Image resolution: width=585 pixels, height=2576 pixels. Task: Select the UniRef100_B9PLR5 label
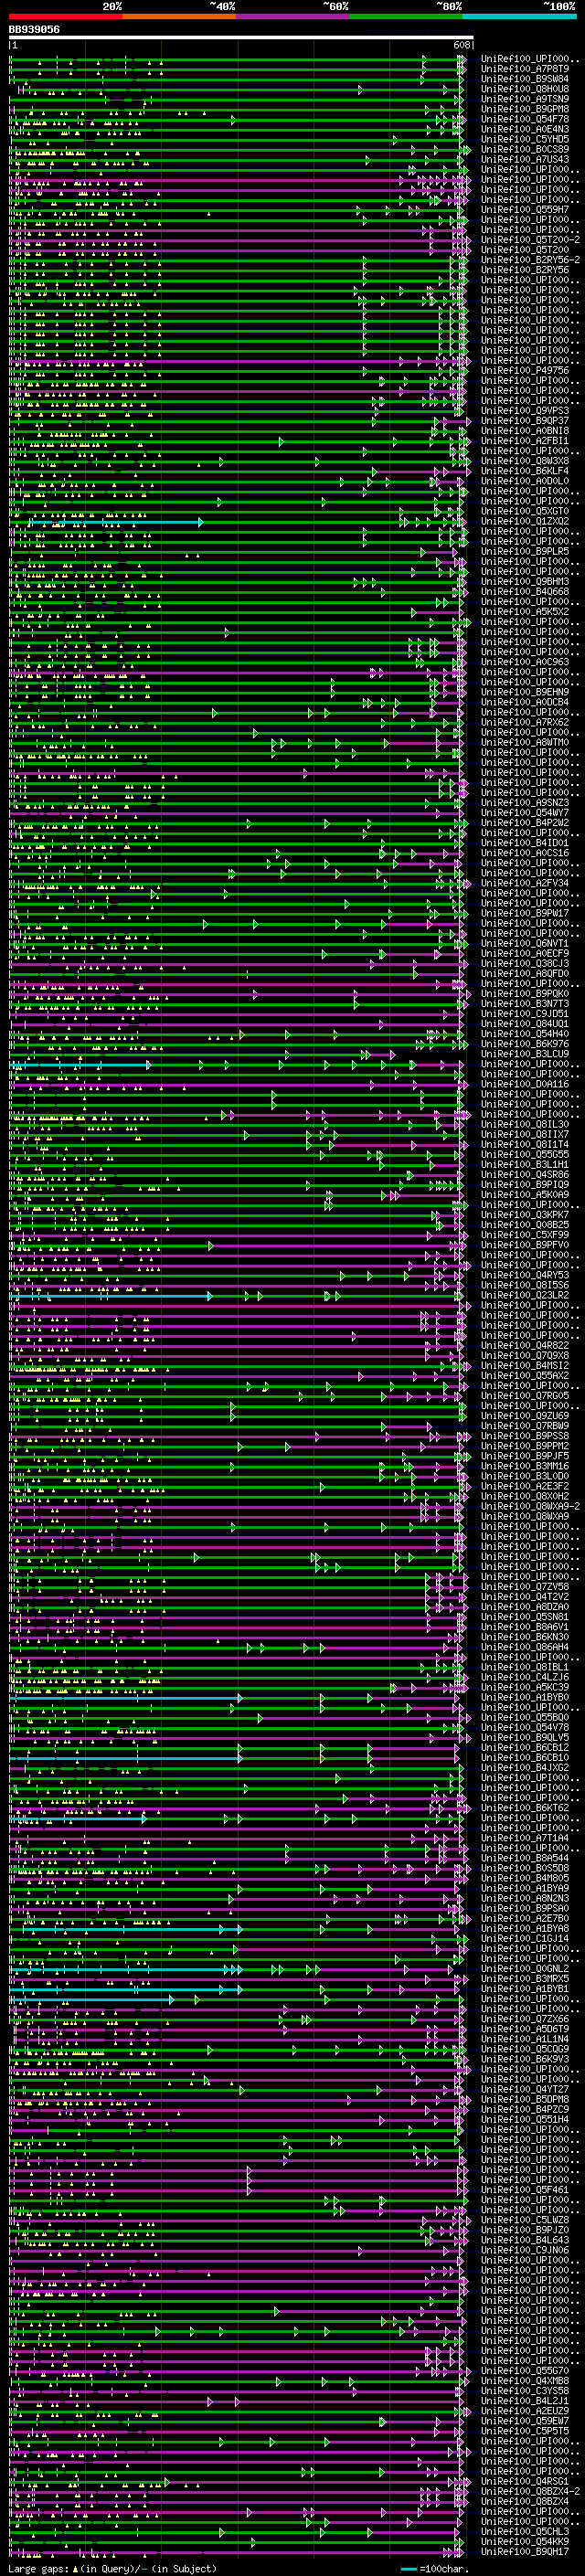(x=525, y=551)
